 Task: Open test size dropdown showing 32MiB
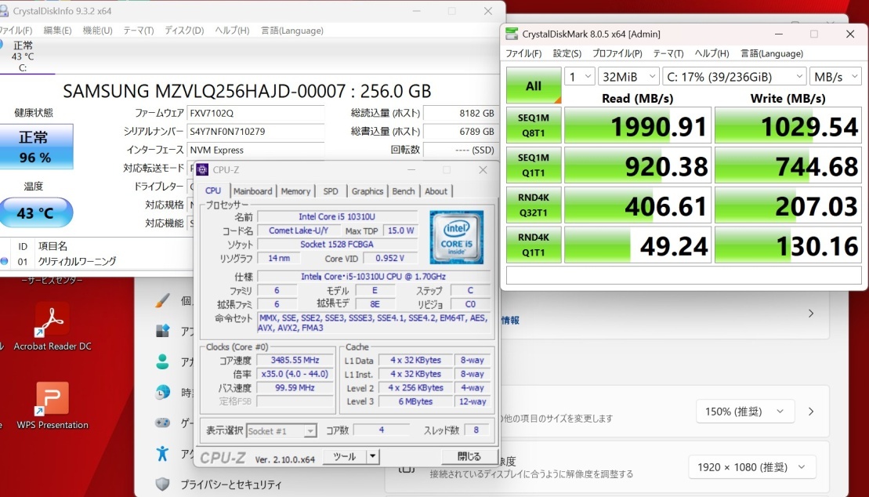pyautogui.click(x=628, y=77)
